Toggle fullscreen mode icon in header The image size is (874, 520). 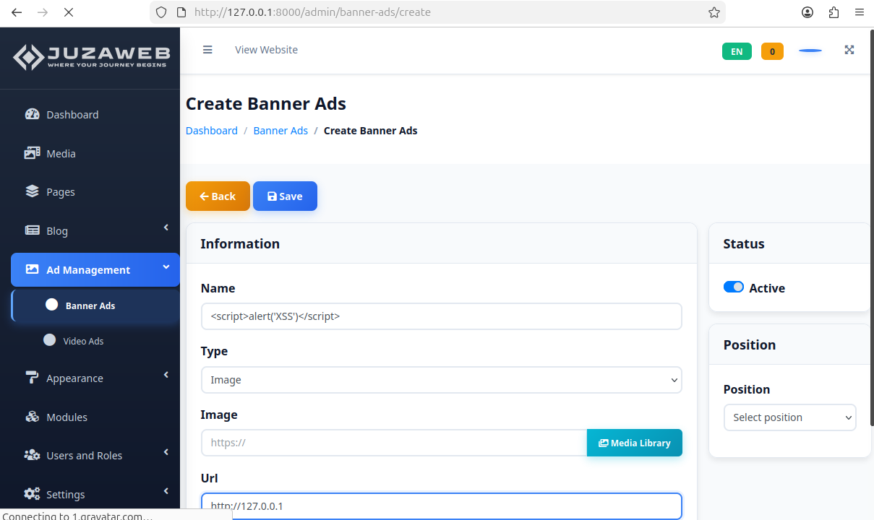coord(849,50)
